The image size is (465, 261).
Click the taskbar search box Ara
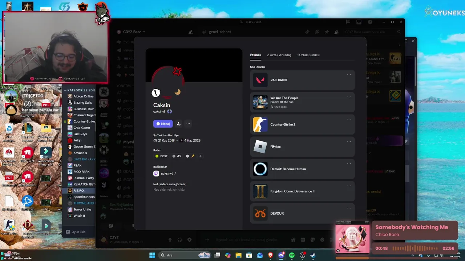pyautogui.click(x=185, y=255)
